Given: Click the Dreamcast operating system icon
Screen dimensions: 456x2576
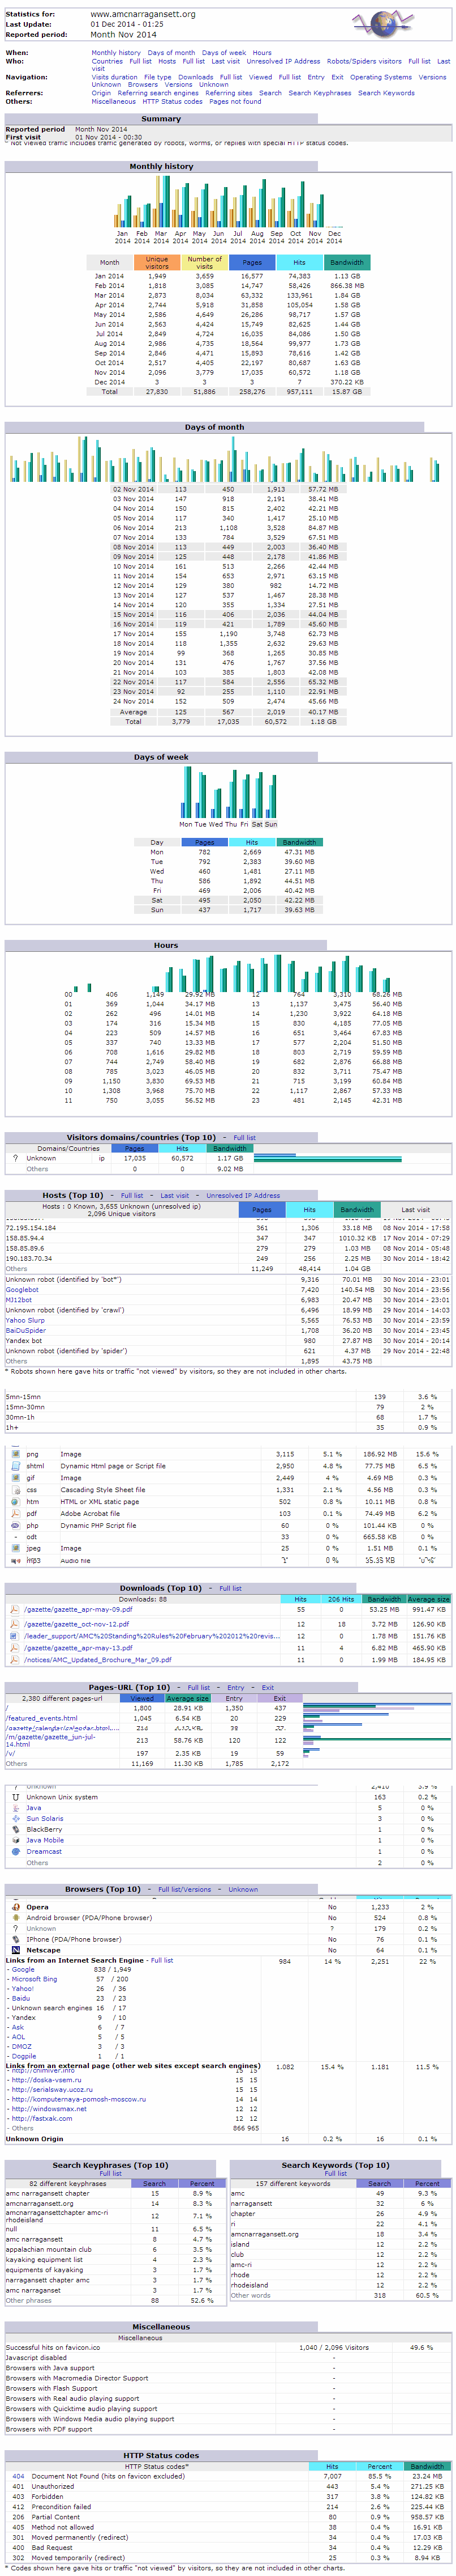Looking at the screenshot, I should pyautogui.click(x=15, y=1851).
